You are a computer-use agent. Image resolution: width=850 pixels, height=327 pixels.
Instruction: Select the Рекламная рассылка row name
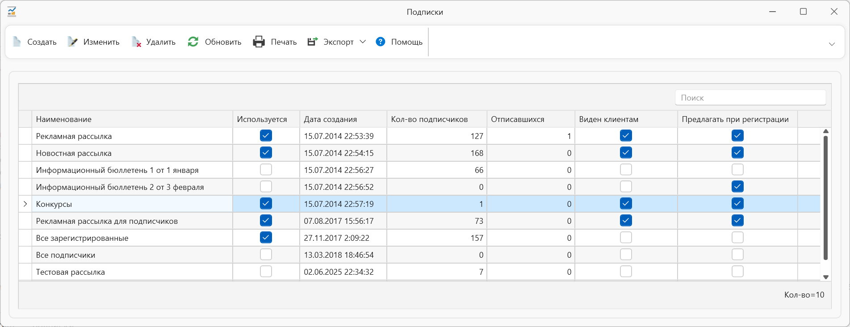74,136
